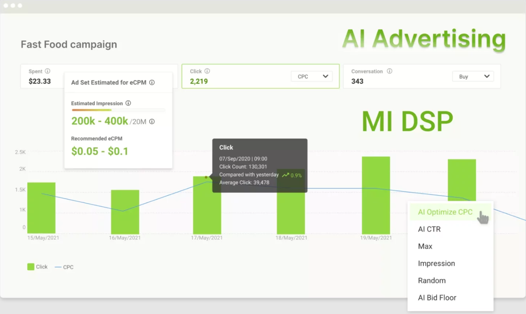Open the CPC metric dropdown
The height and width of the screenshot is (314, 526).
point(311,76)
